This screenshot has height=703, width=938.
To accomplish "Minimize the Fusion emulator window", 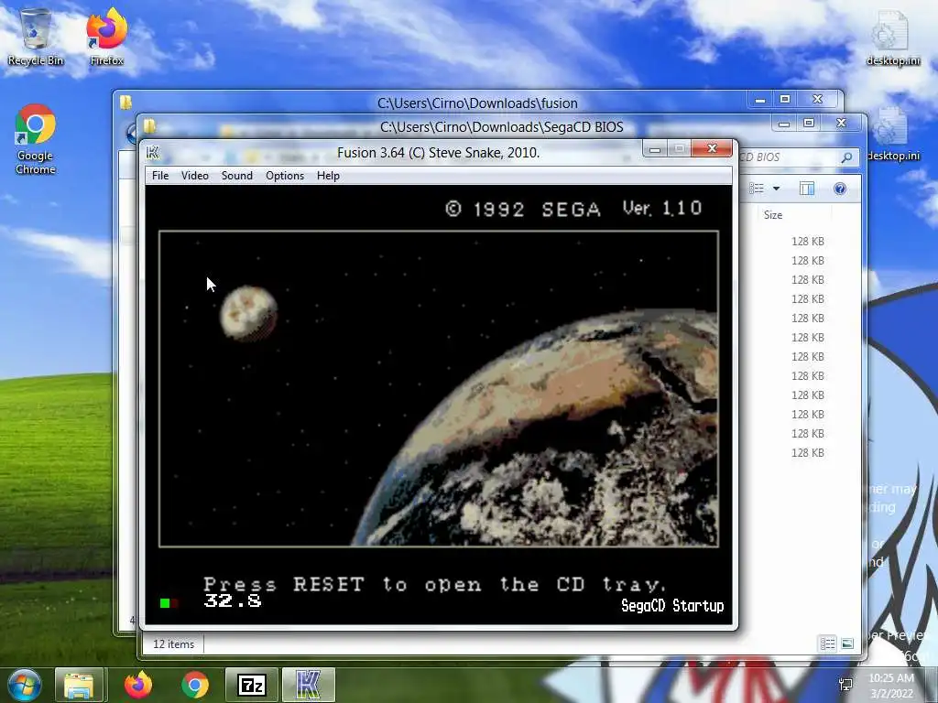I will (655, 148).
